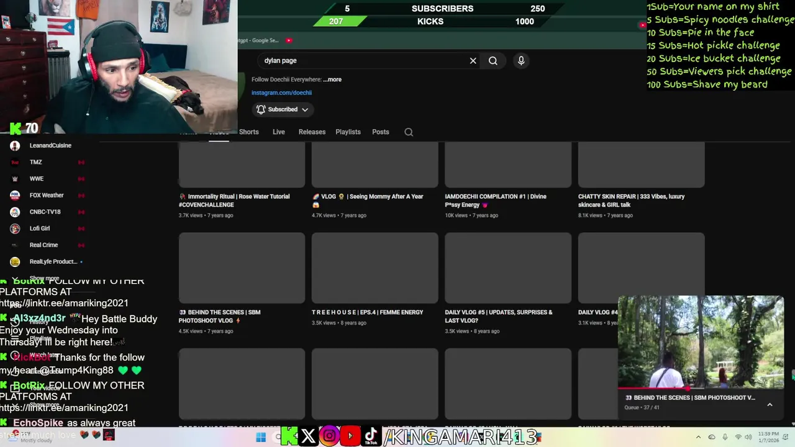Screen dimensions: 795x447
Task: Click the magnifier search button
Action: coord(493,61)
